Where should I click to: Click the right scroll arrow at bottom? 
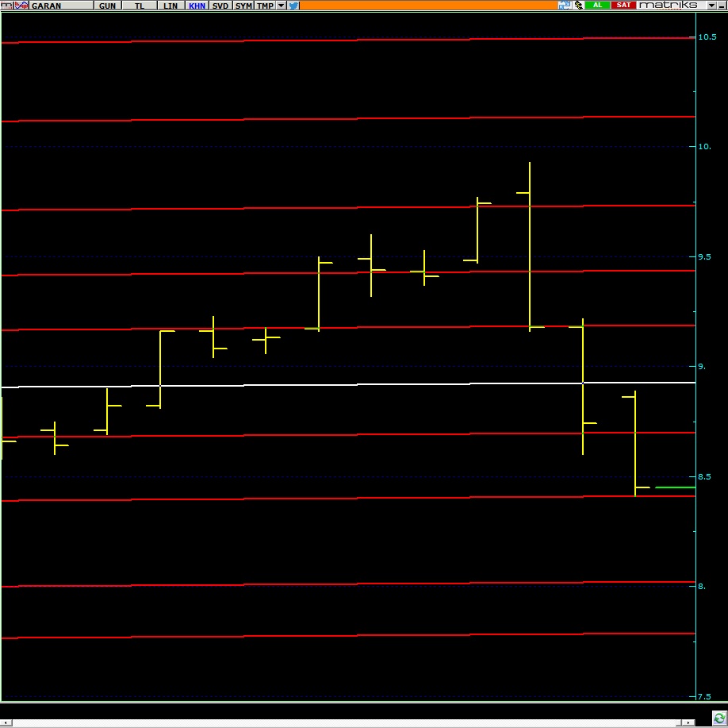688,723
